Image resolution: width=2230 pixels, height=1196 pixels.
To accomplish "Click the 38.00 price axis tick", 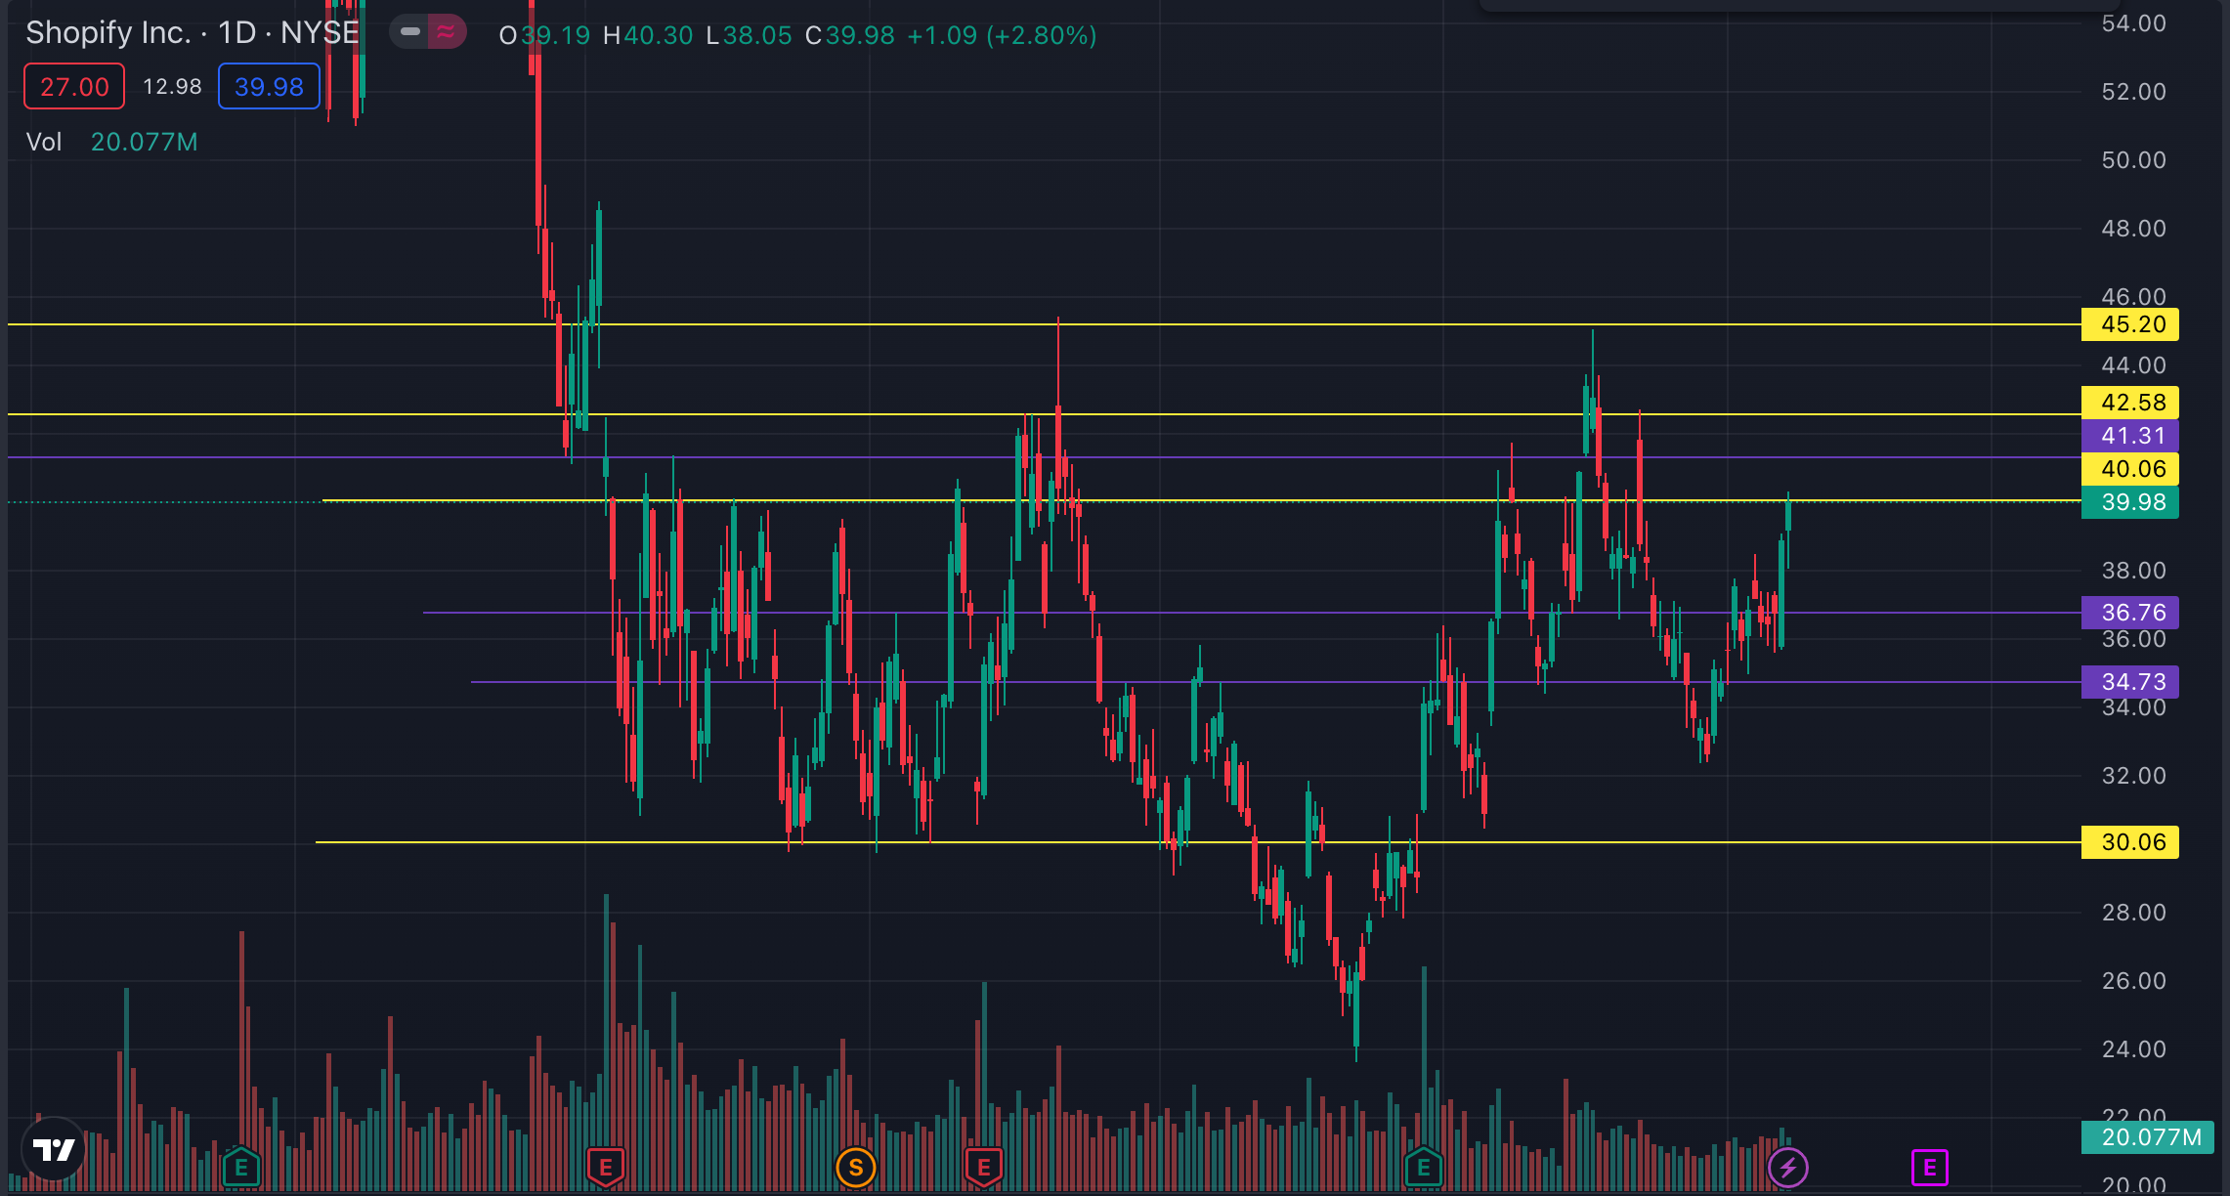I will 2133,571.
